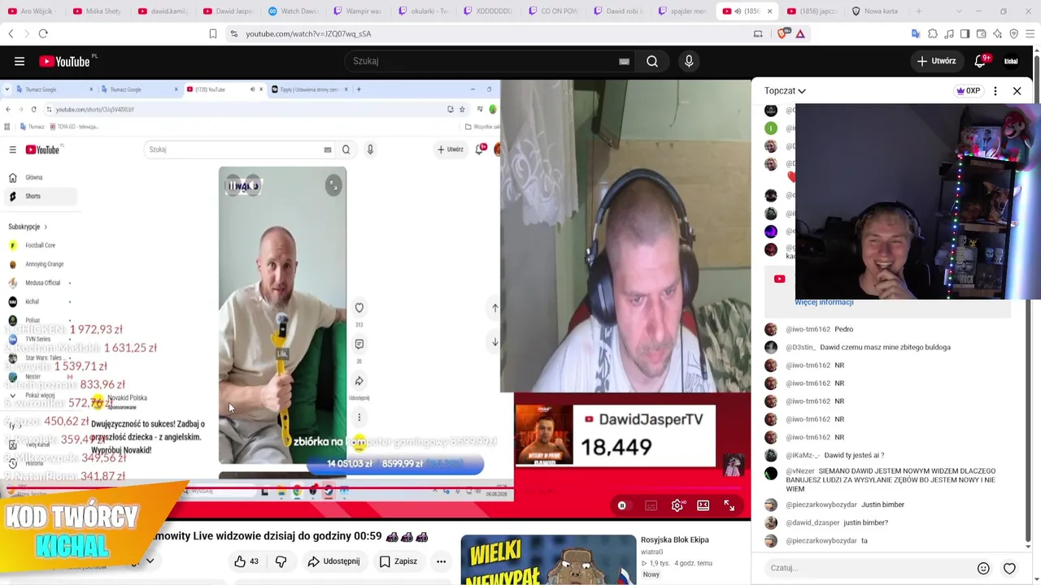Click username @vNezer in chat
The image size is (1041, 585).
tap(800, 470)
